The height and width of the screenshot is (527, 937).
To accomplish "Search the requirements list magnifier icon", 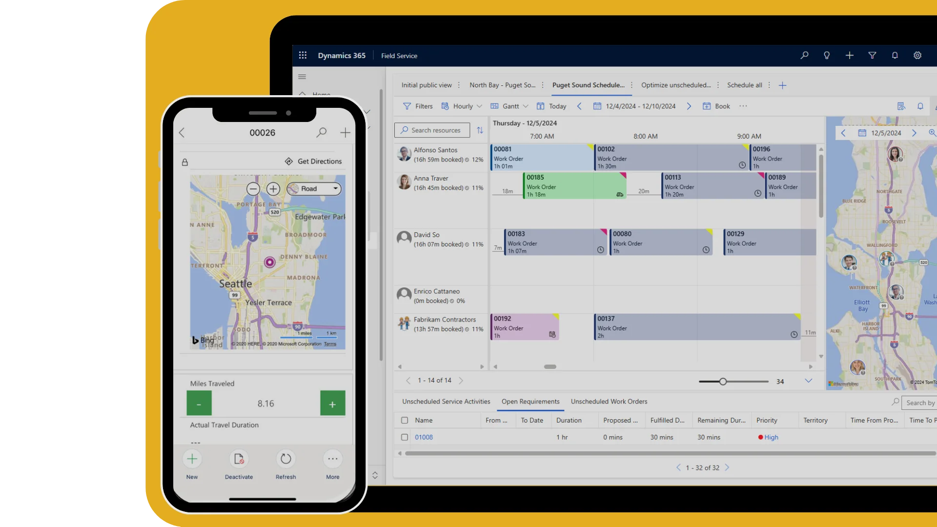I will (x=895, y=402).
